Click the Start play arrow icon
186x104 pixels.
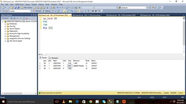pyautogui.click(x=79, y=8)
